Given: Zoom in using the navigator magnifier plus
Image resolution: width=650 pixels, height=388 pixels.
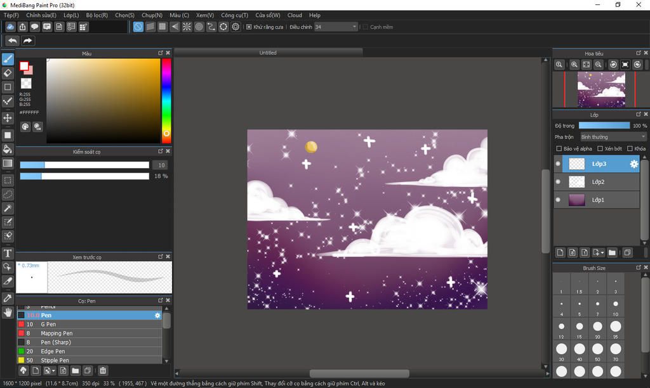Looking at the screenshot, I should tap(574, 65).
